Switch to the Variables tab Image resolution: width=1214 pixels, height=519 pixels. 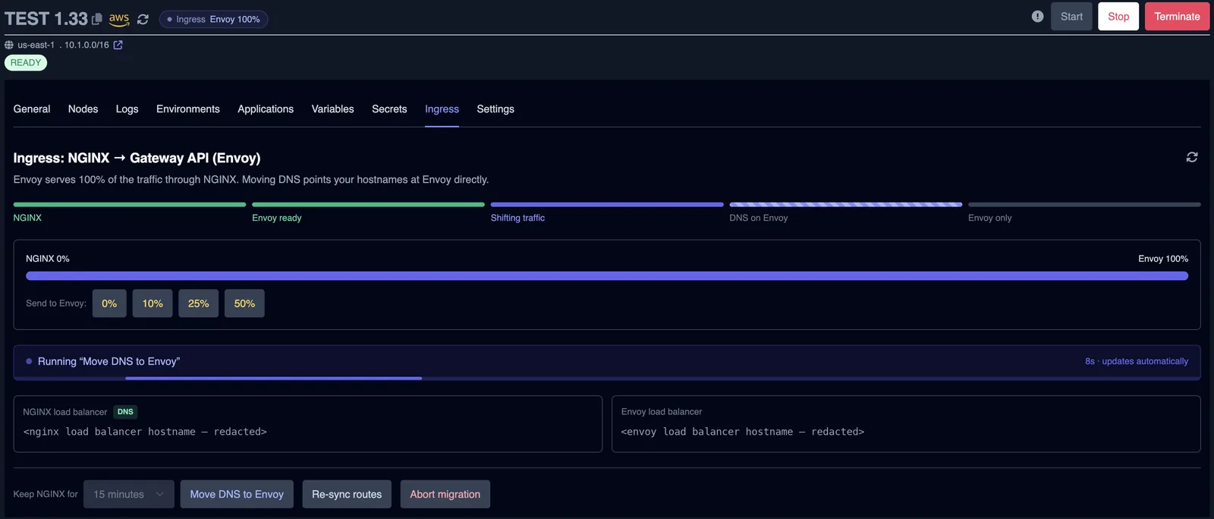pyautogui.click(x=332, y=109)
